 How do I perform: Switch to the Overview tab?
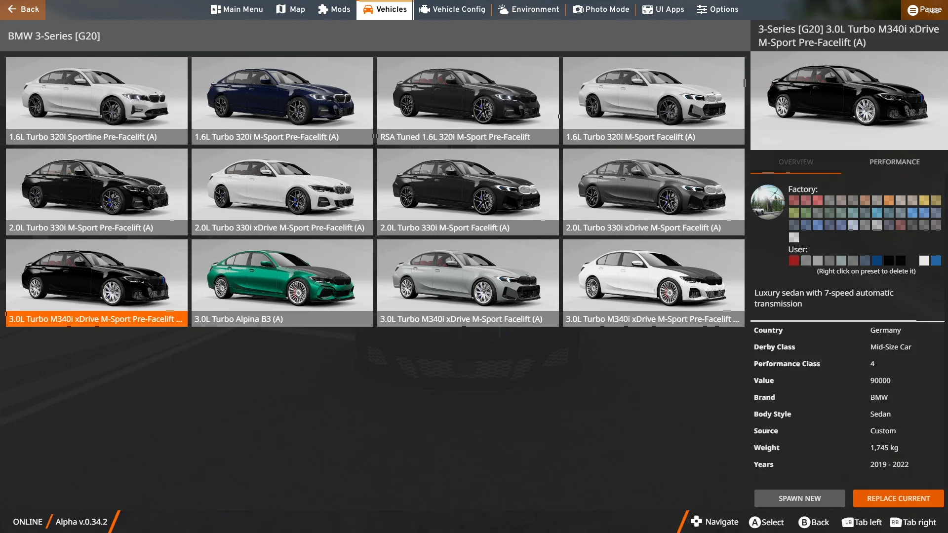[795, 162]
